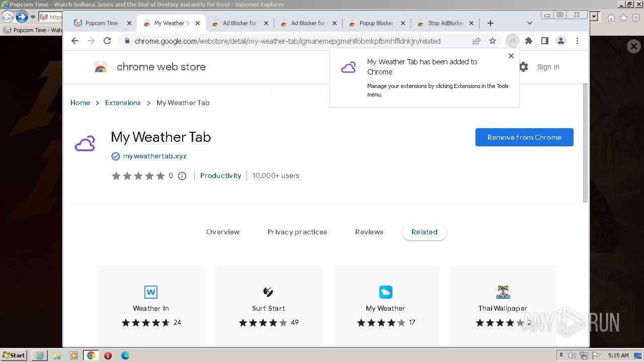Click the taskbar clock
Screen dimensions: 644x362
(x=618, y=355)
